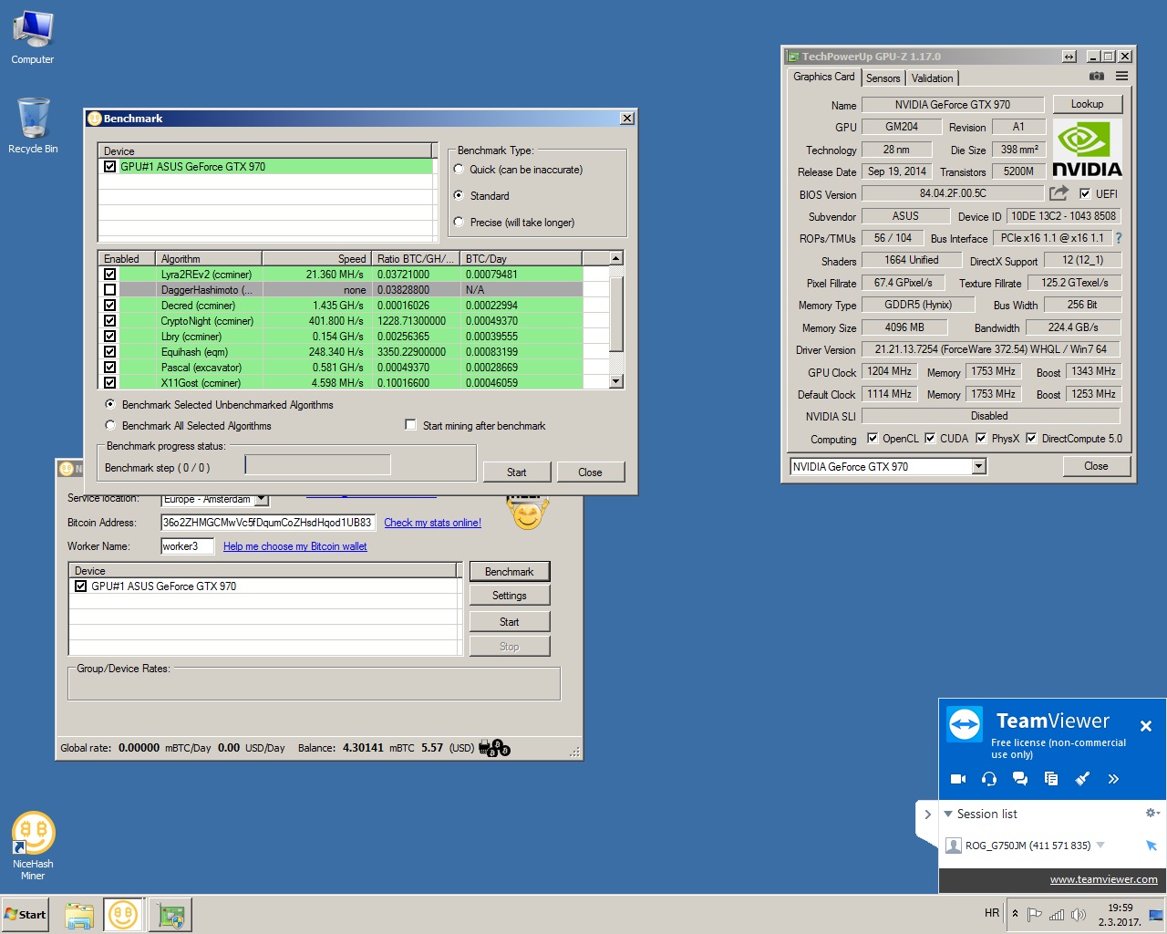Viewport: 1167px width, 934px height.
Task: Switch to the Validation tab
Action: click(932, 78)
